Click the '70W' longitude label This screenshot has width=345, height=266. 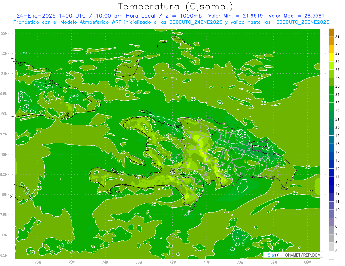(240, 262)
